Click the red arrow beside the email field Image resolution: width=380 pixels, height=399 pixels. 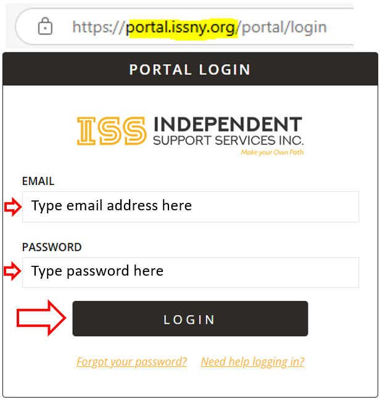click(13, 207)
